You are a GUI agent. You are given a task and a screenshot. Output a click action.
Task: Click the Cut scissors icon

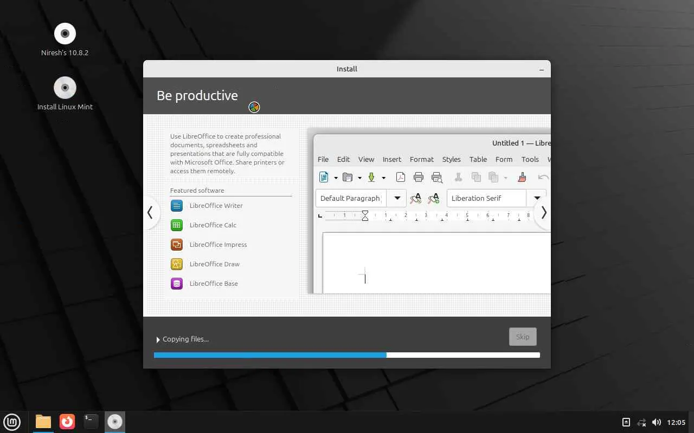tap(458, 177)
